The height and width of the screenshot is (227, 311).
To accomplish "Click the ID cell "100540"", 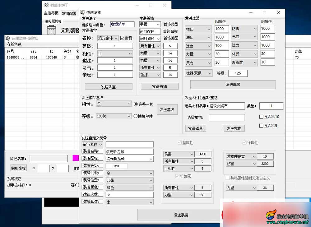I will [x=51, y=57].
